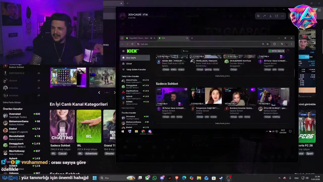Open Brave browser from the taskbar
Screen dimensions: 323x182
(x=177, y=178)
